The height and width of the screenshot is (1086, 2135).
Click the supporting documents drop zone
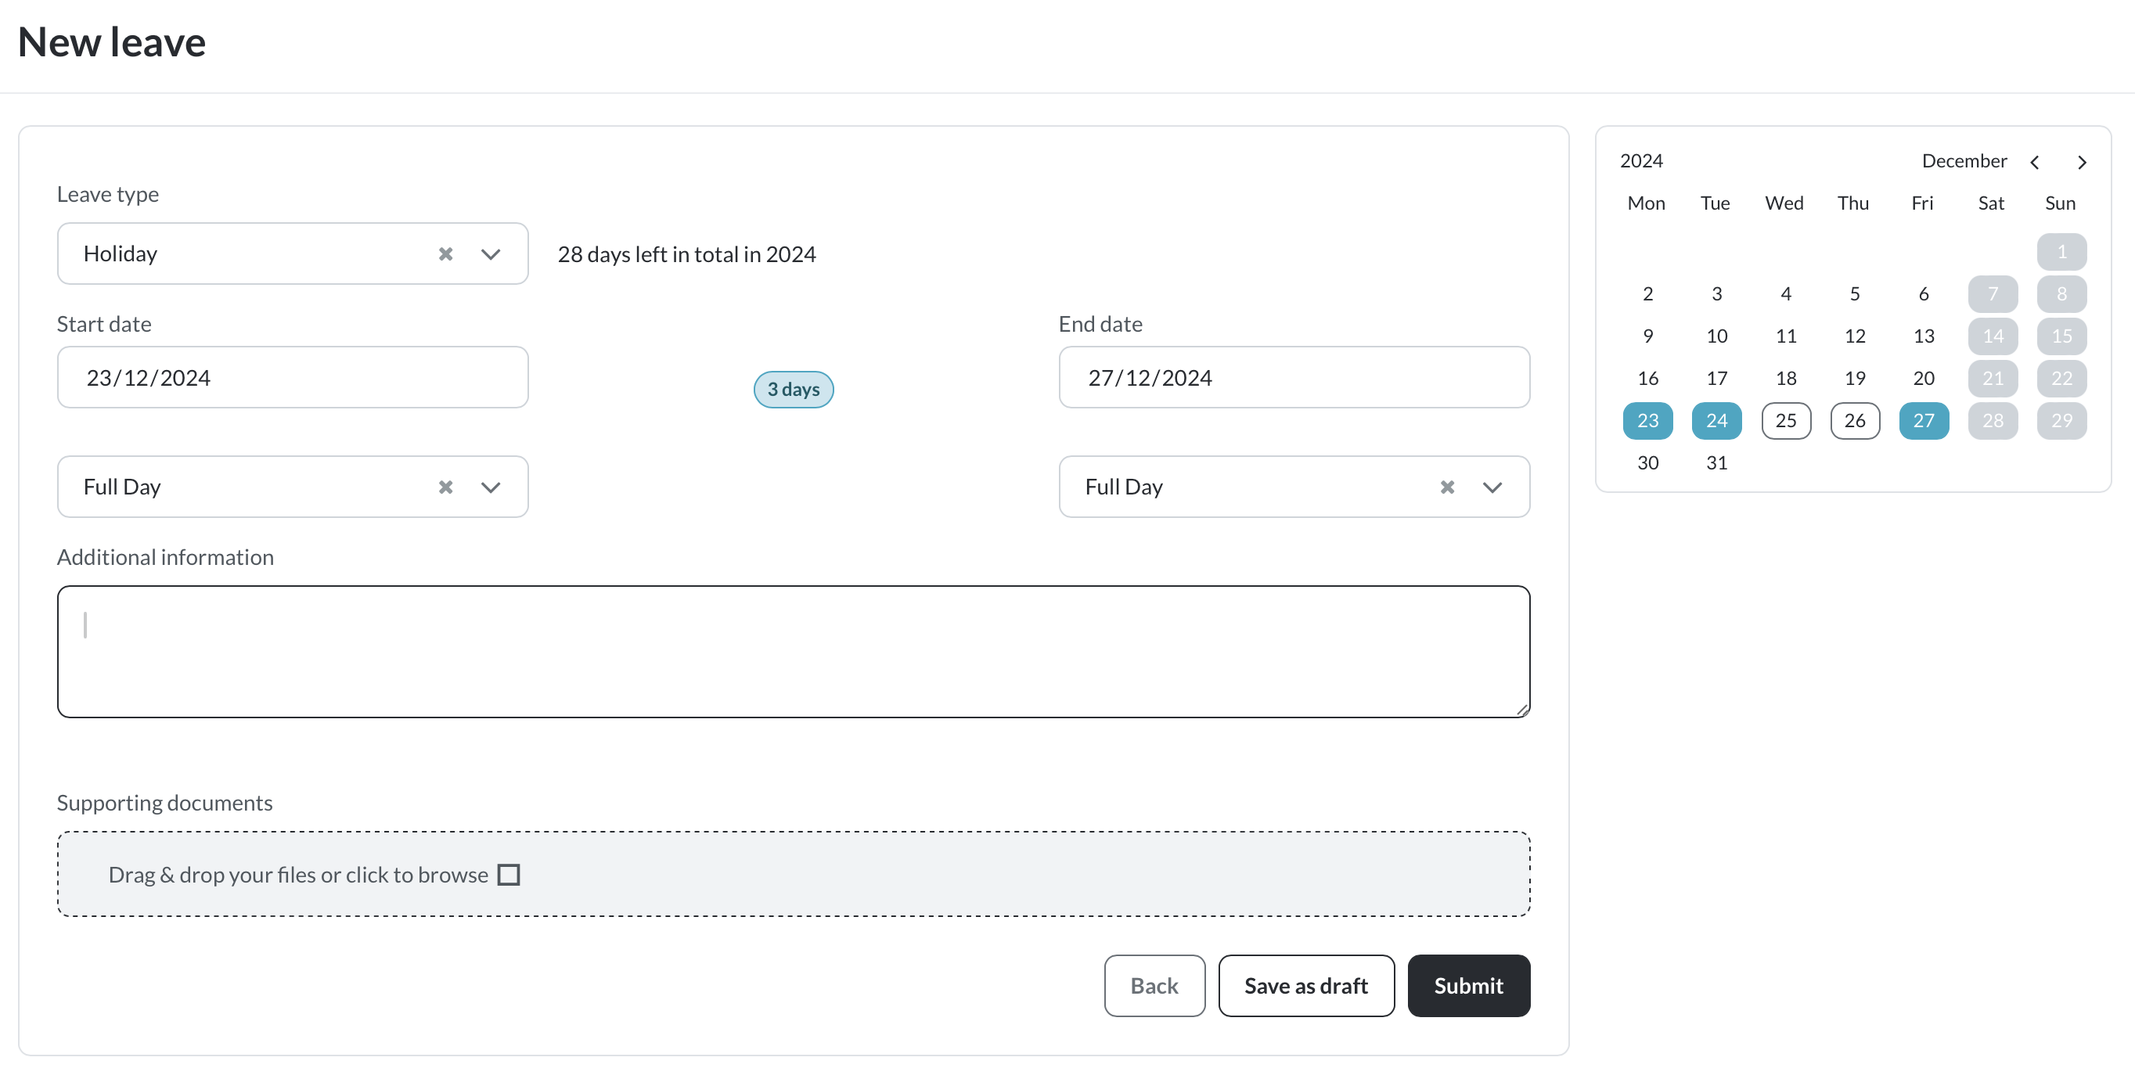click(912, 874)
